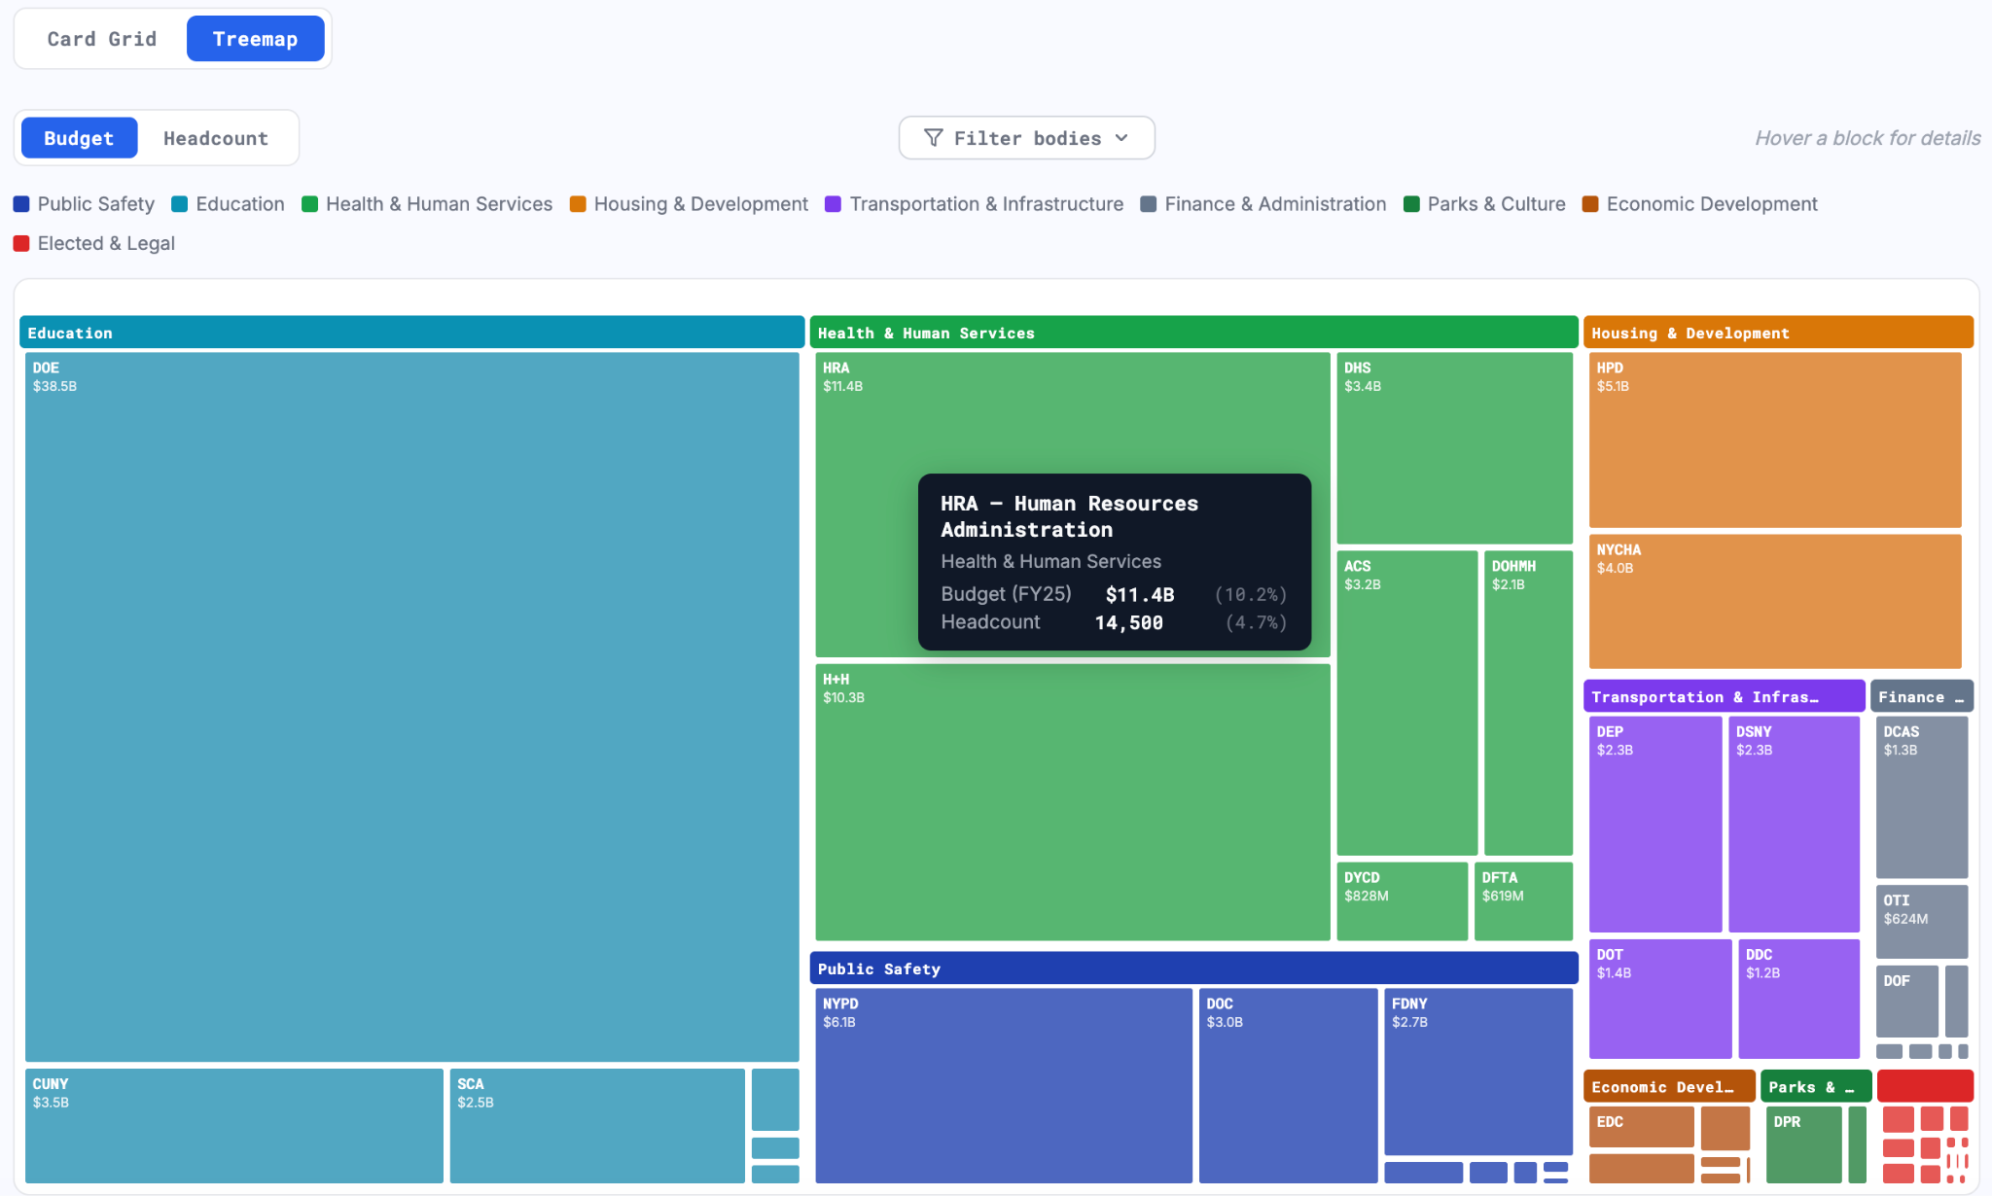The width and height of the screenshot is (1992, 1196).
Task: Click the NYCHA $4.0B block
Action: click(x=1774, y=600)
